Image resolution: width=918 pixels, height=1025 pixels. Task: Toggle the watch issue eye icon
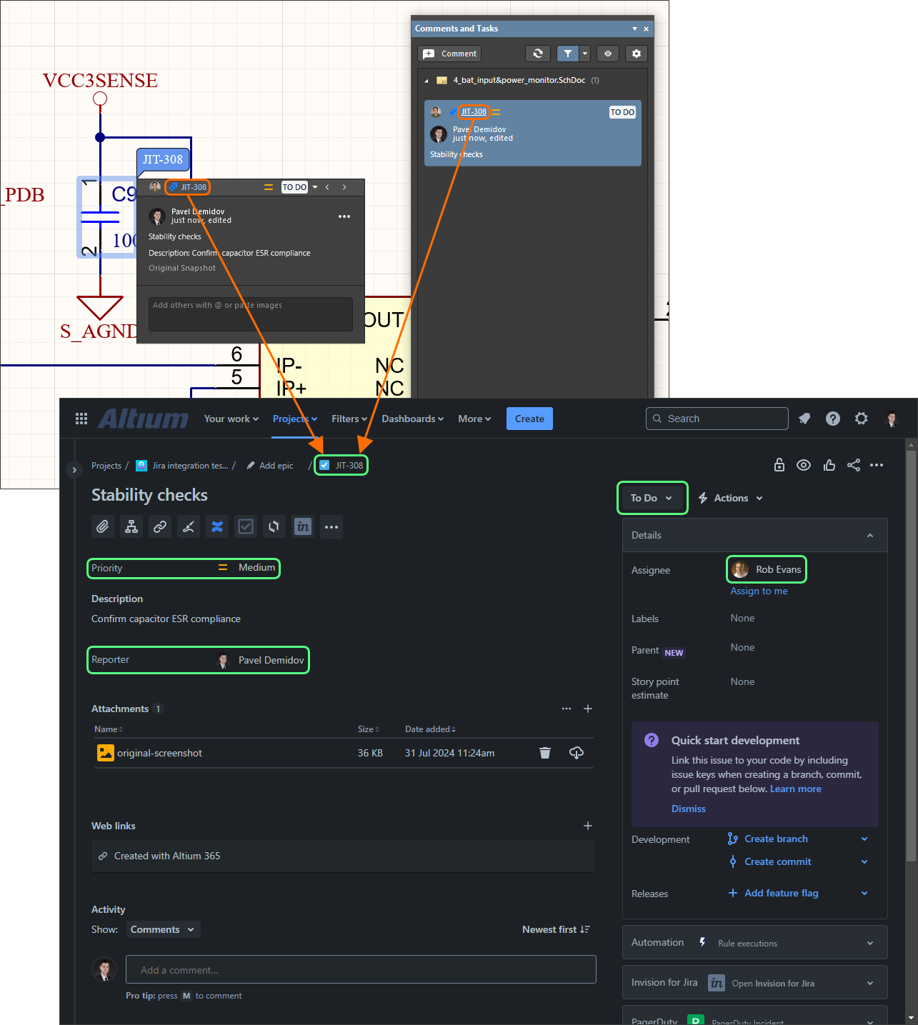tap(804, 465)
